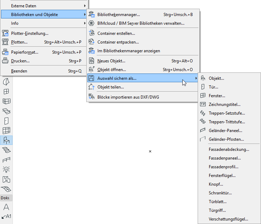Save selection as Tür...
The image size is (261, 224).
point(229,87)
